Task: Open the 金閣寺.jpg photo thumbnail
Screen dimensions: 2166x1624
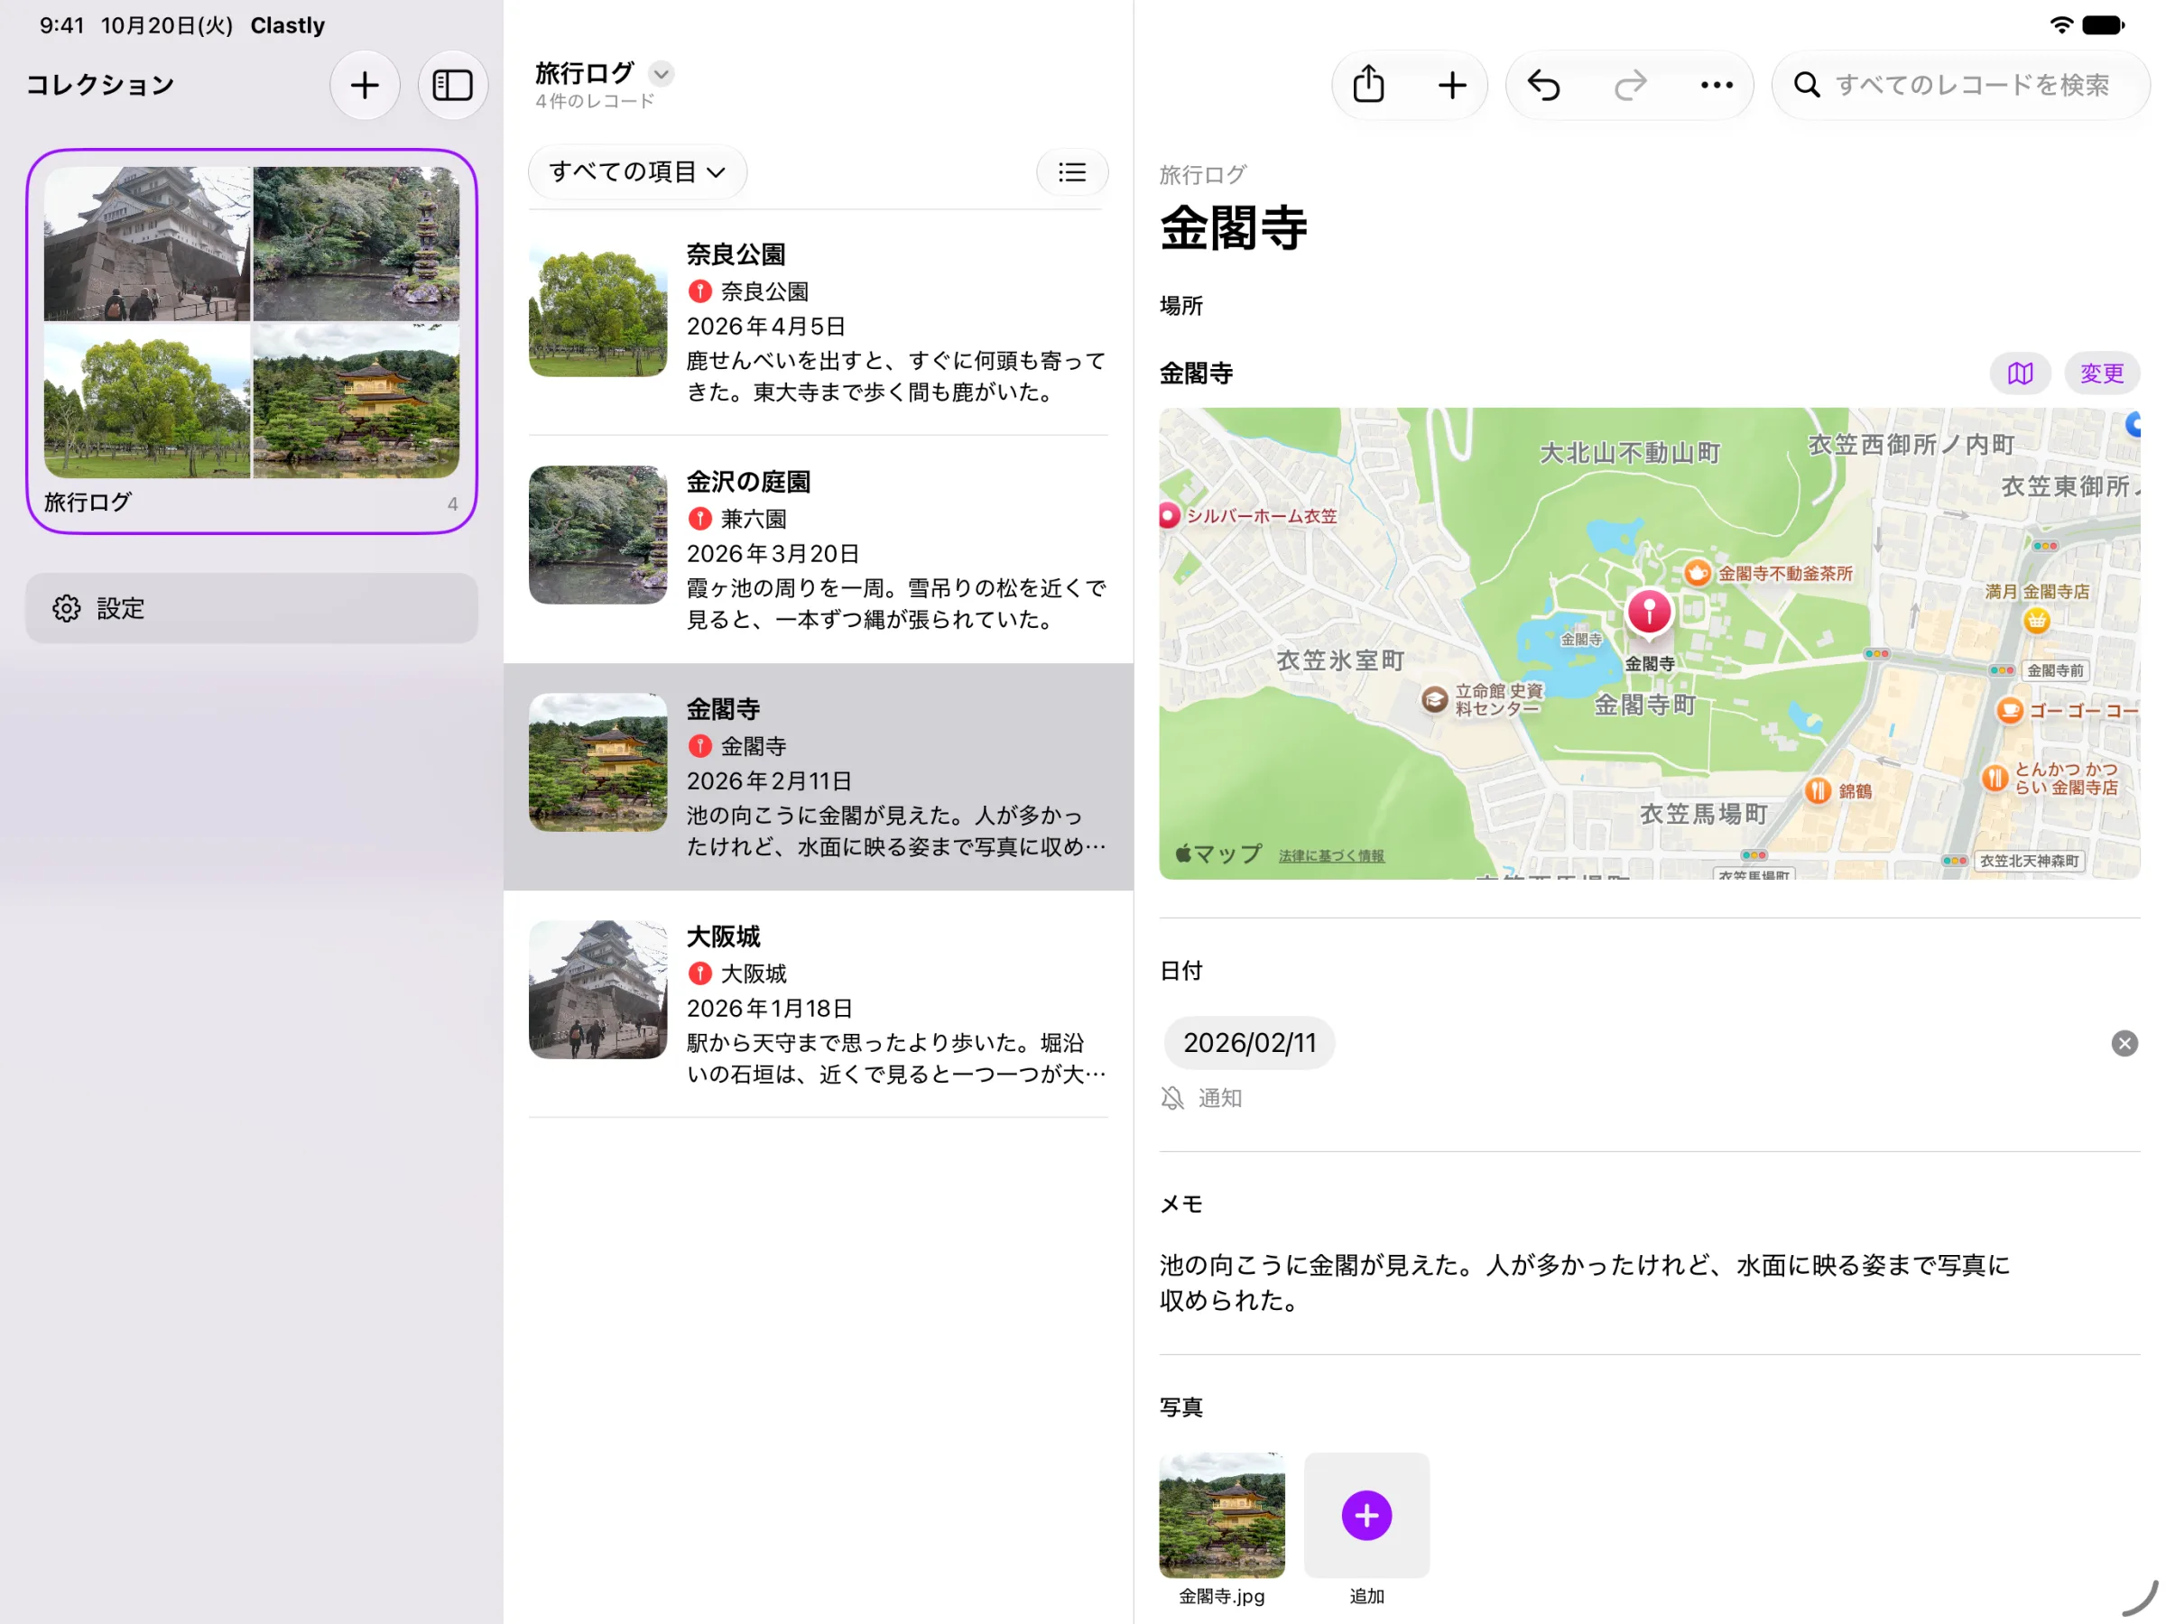Action: [1221, 1516]
